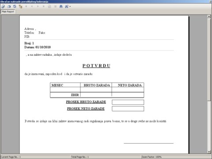The image size is (212, 159).
Task: Click the POTVRDU heading in report
Action: click(x=96, y=66)
